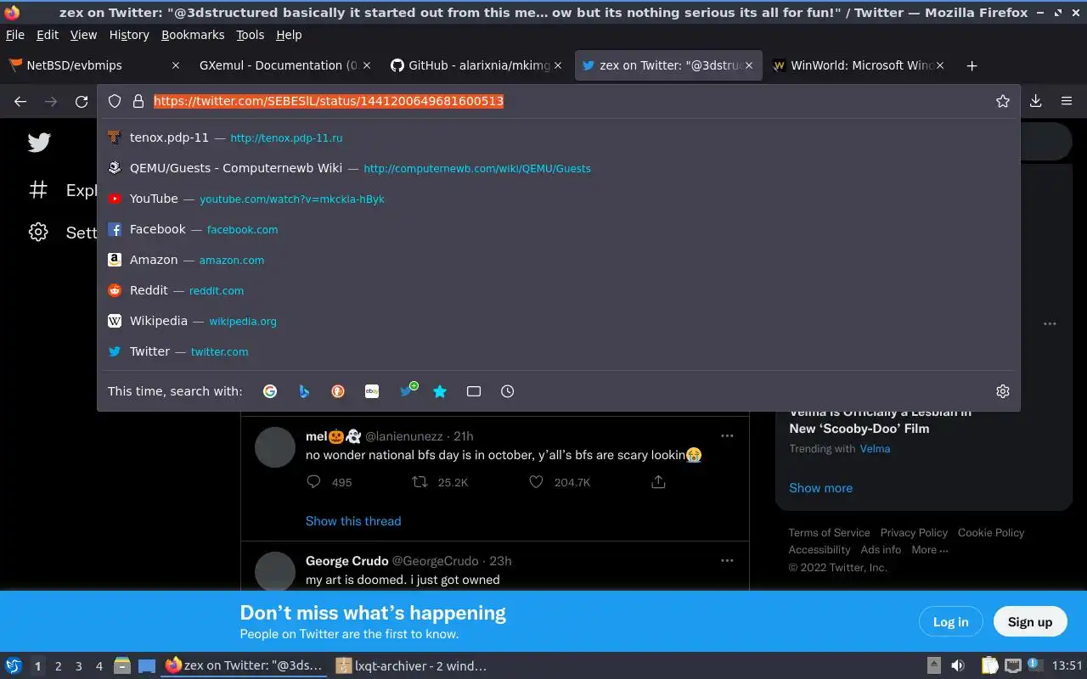
Task: Search open tabs via tab icon
Action: tap(474, 391)
